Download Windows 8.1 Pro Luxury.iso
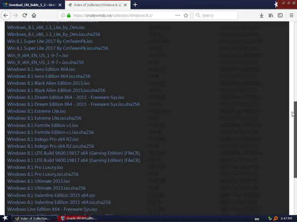 pos(35,167)
